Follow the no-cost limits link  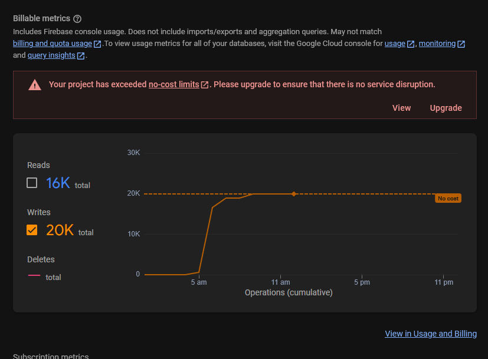point(173,84)
